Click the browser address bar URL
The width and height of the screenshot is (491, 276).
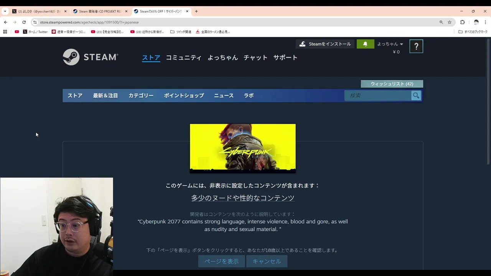coord(89,22)
